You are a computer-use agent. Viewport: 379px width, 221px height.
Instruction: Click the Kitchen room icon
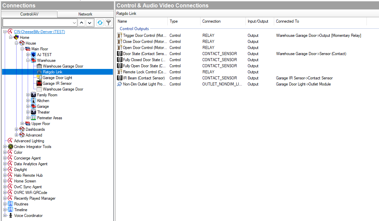(x=33, y=101)
